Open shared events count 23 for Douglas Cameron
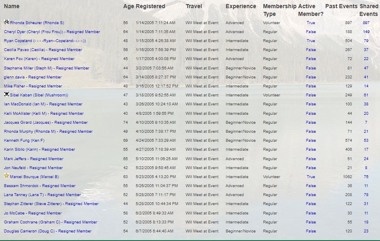 pyautogui.click(x=366, y=231)
